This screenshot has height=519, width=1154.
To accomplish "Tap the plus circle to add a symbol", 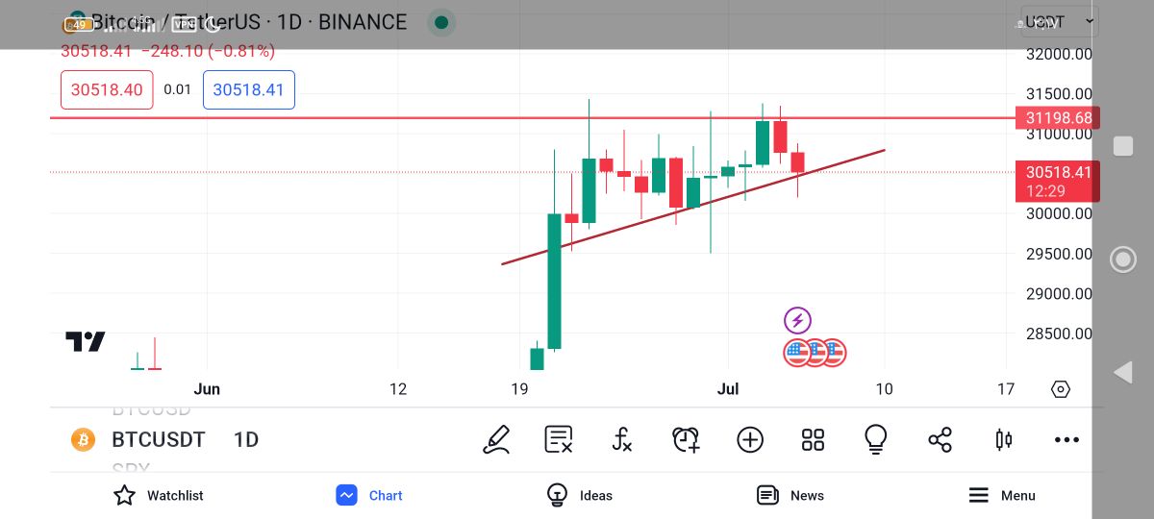I will [750, 440].
